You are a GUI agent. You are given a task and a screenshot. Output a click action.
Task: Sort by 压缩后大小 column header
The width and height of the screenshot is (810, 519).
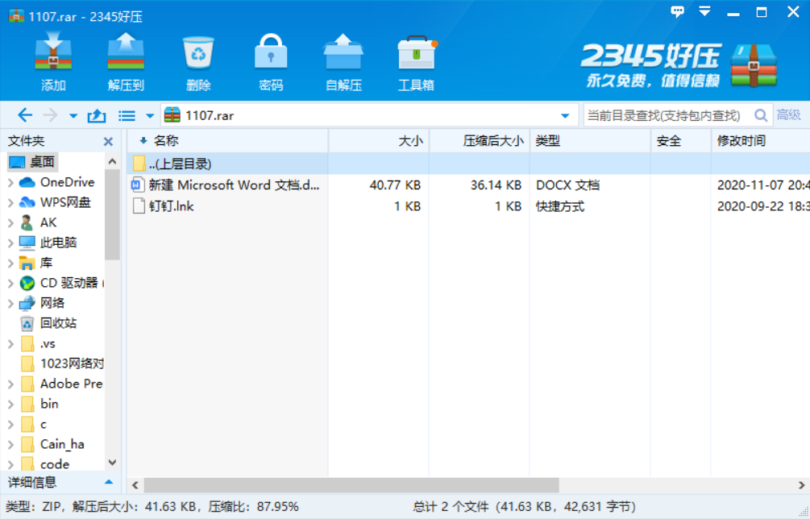click(x=480, y=140)
